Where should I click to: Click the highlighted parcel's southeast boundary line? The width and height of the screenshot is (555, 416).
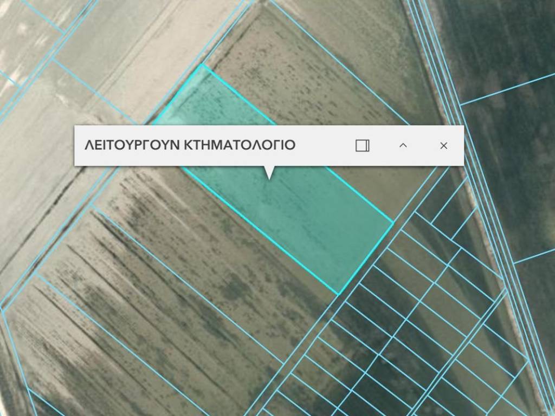pyautogui.click(x=365, y=258)
